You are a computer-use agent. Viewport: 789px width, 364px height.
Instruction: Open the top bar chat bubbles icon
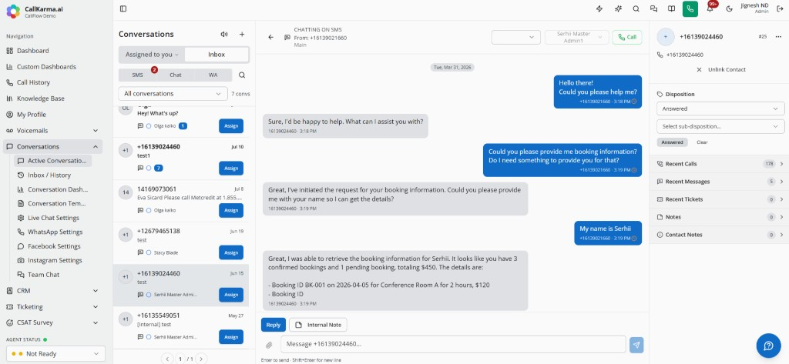[653, 8]
